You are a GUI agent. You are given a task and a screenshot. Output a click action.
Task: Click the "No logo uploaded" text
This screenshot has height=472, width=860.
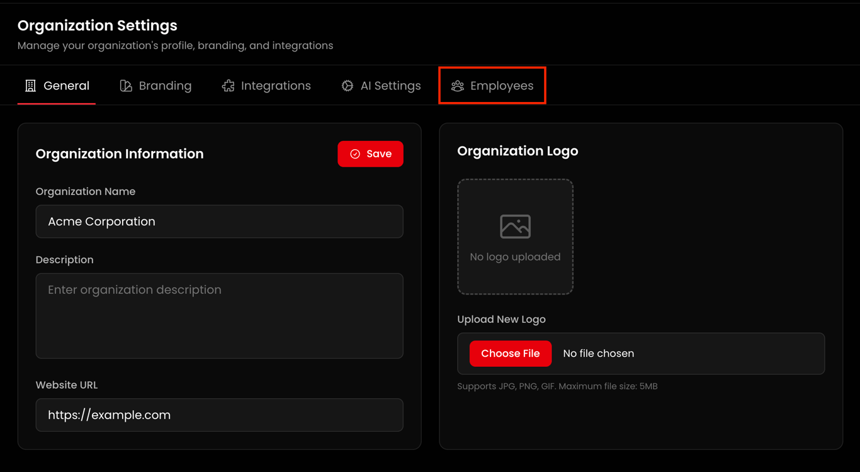click(515, 257)
